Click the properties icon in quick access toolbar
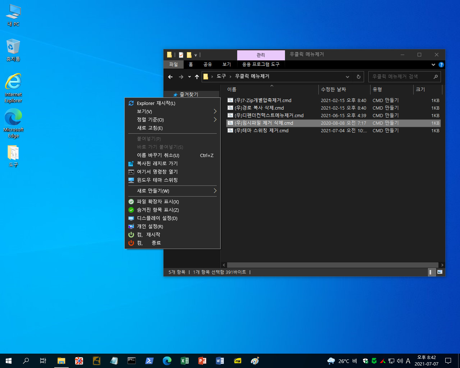Viewport: 460px width, 368px height. [181, 55]
